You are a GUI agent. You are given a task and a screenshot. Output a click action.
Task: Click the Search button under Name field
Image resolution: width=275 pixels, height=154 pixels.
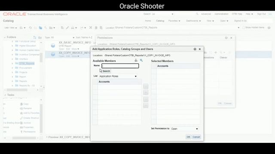pos(106,71)
